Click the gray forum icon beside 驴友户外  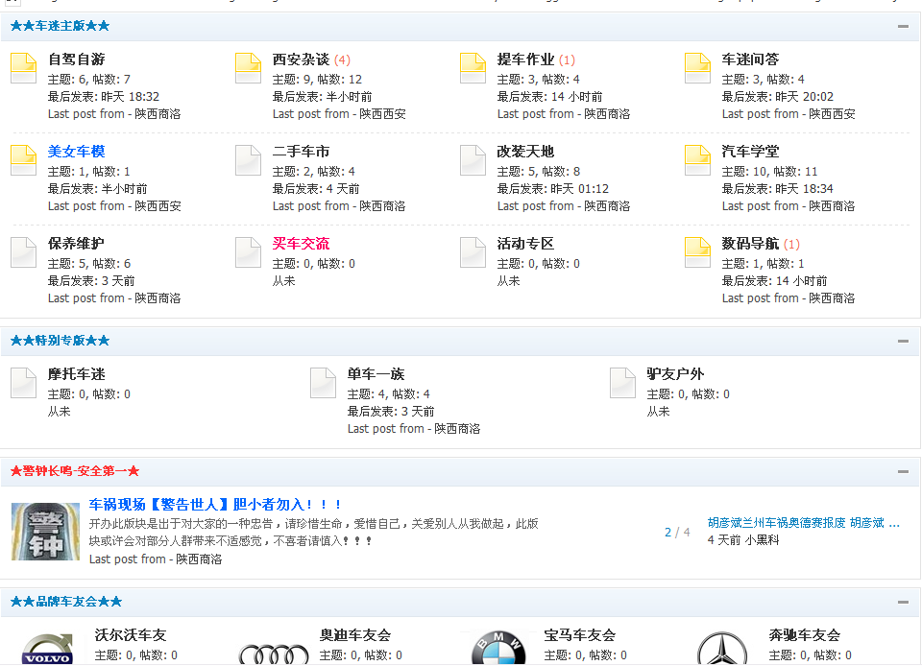click(x=622, y=383)
